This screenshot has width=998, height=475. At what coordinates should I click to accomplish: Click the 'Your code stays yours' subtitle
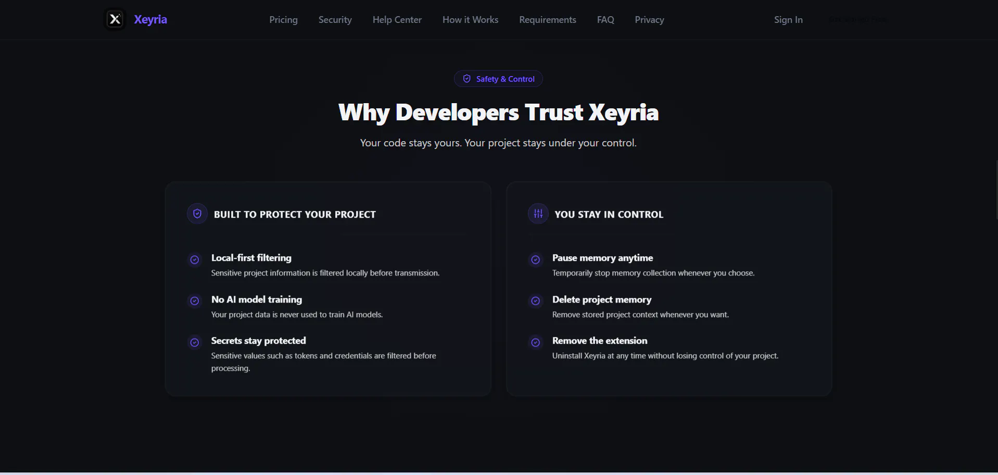point(498,143)
